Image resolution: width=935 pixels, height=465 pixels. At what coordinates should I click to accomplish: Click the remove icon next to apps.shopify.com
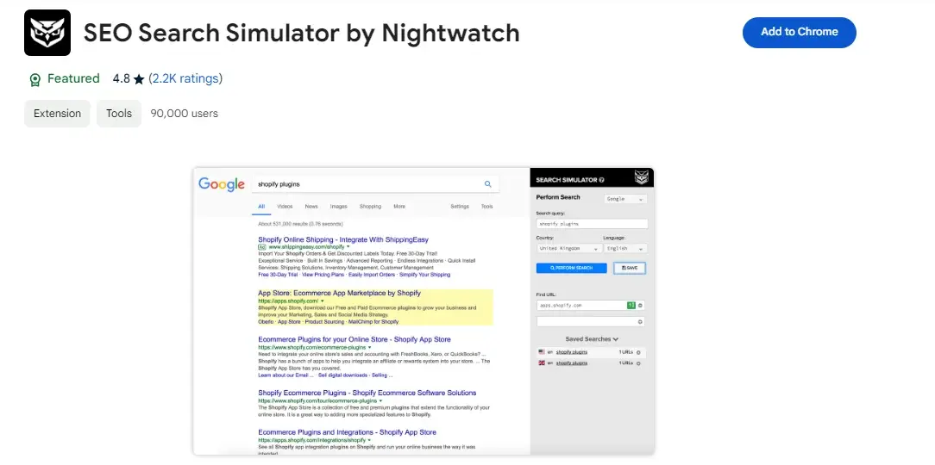(640, 306)
